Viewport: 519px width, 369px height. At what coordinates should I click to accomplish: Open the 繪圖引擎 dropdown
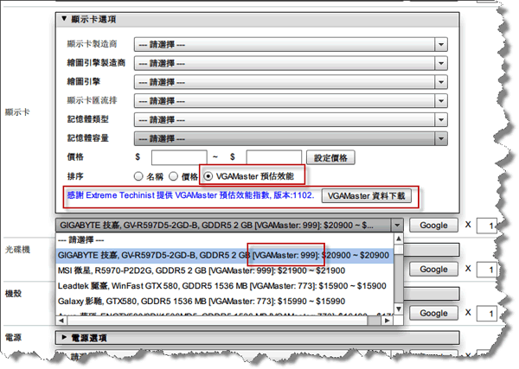[291, 82]
